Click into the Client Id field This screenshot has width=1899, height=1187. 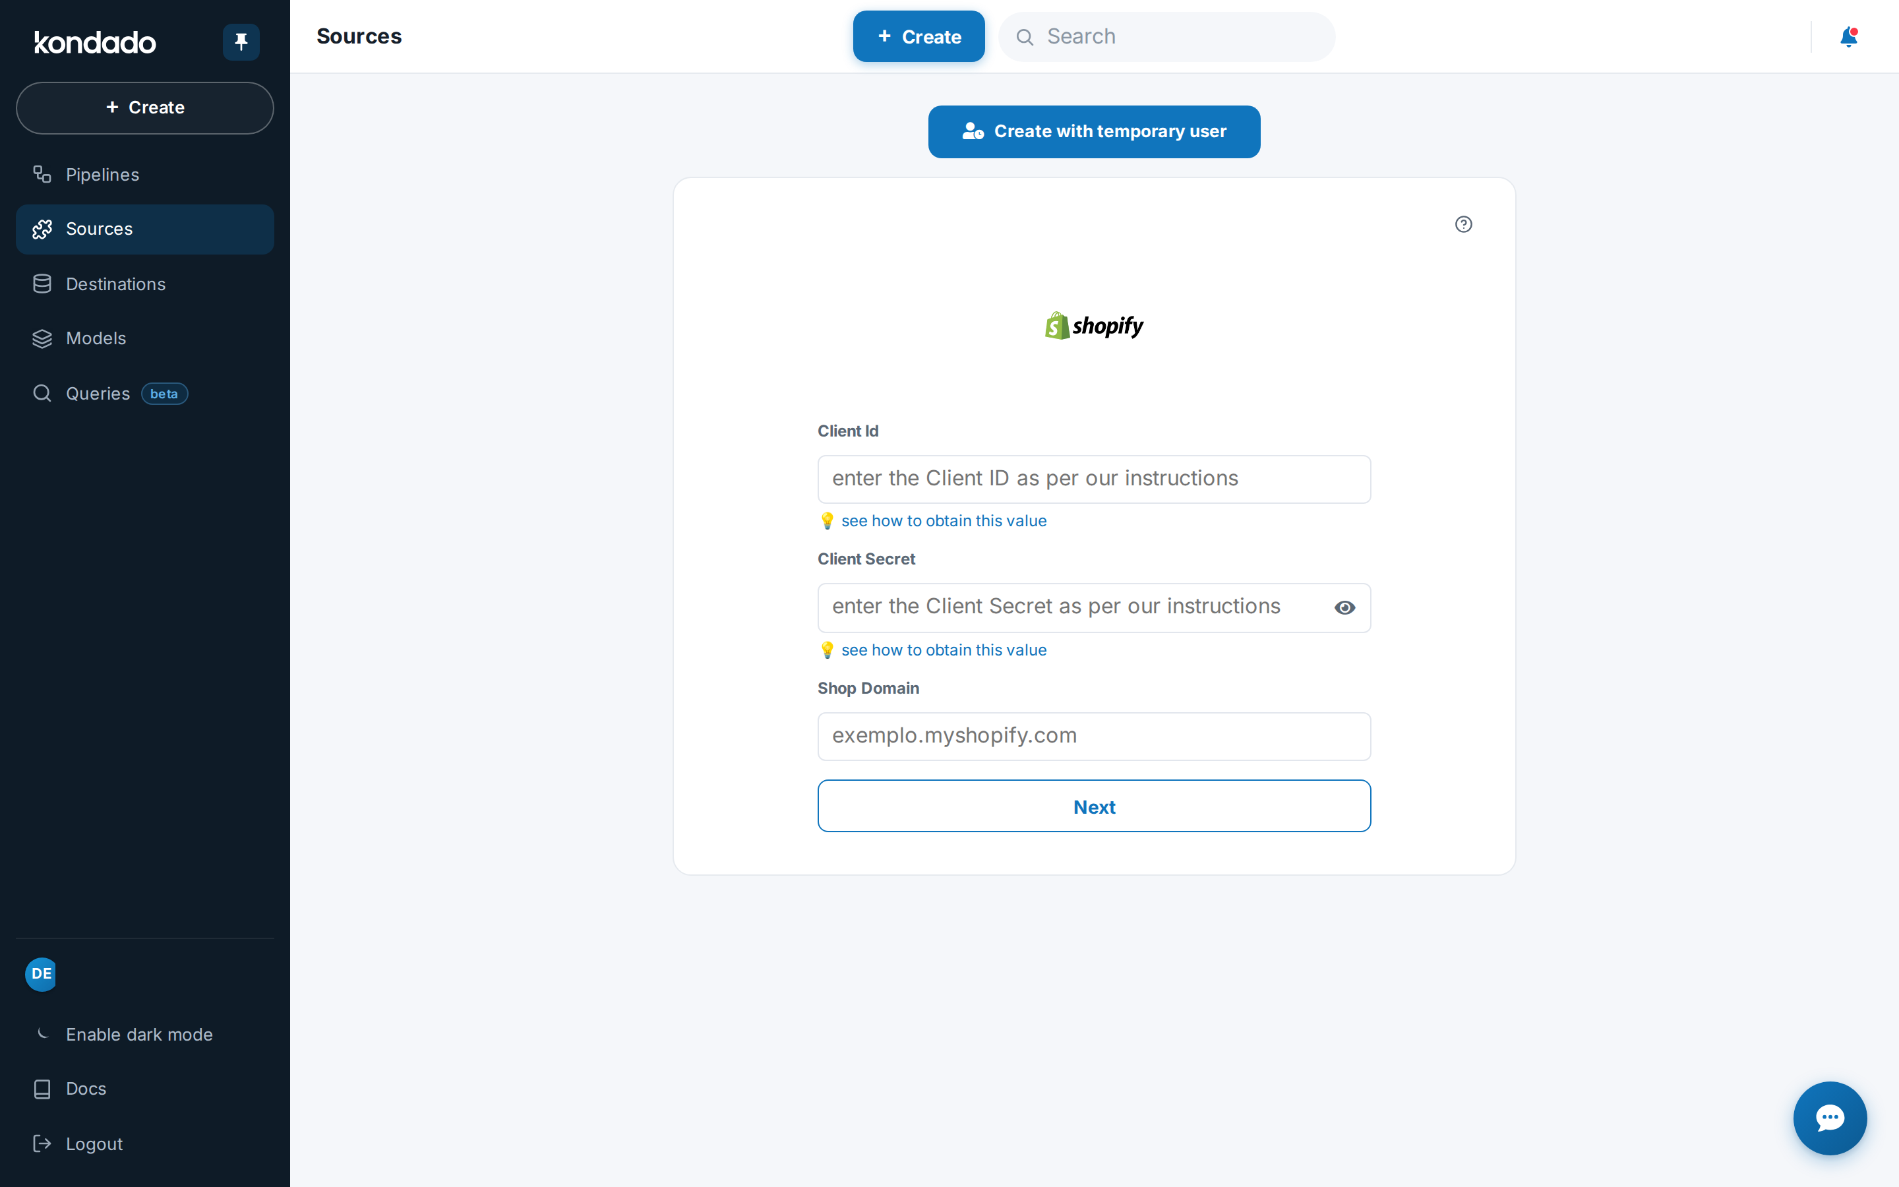pos(1094,479)
